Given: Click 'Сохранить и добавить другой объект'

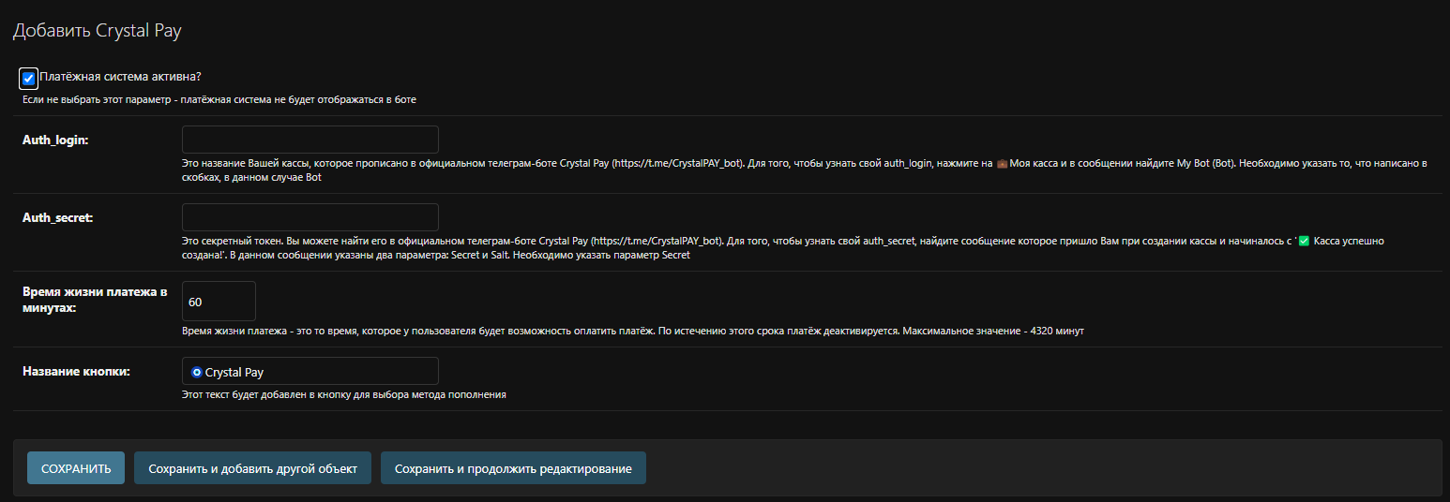Looking at the screenshot, I should [252, 468].
